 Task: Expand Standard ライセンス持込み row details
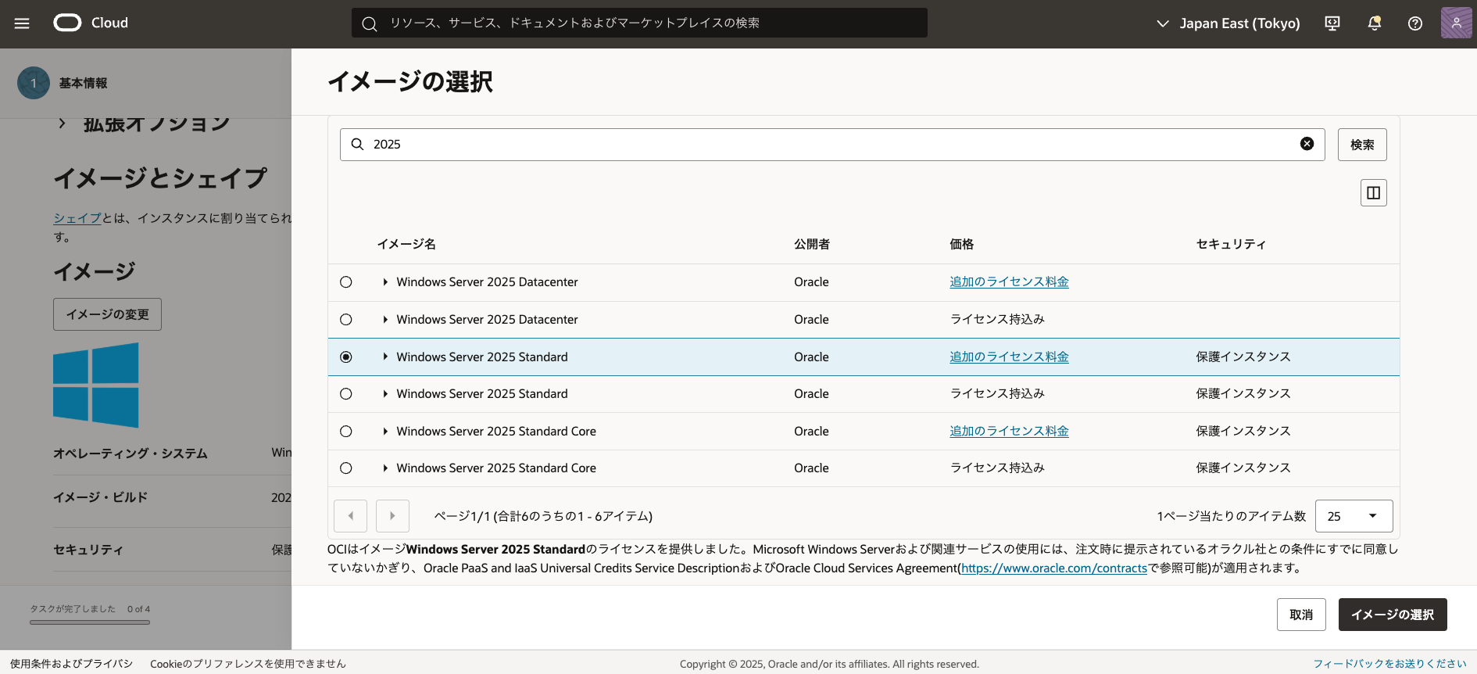[385, 394]
